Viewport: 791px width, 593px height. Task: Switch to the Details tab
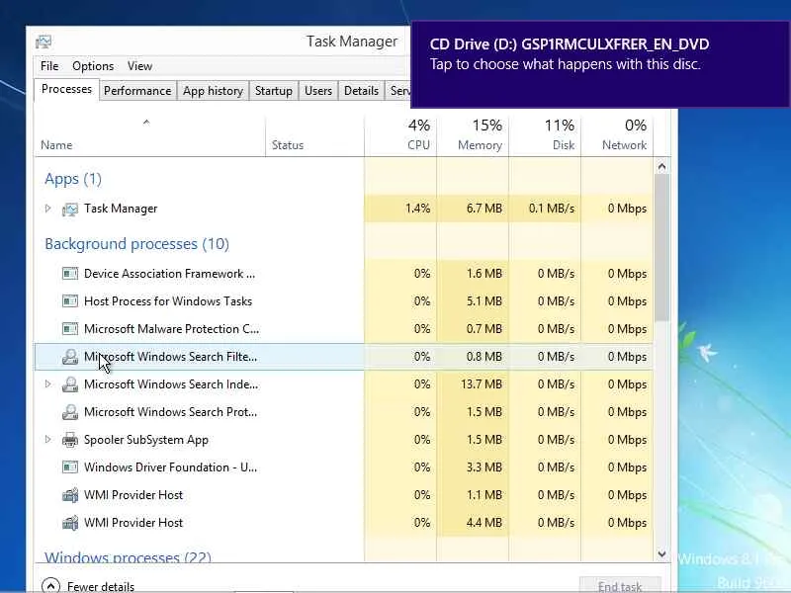[361, 91]
